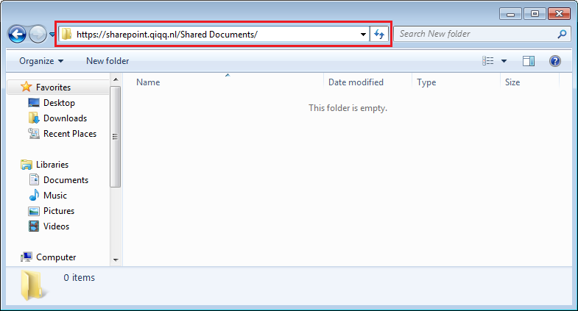This screenshot has height=311, width=578.
Task: Minimize the Explorer window
Action: [510, 14]
